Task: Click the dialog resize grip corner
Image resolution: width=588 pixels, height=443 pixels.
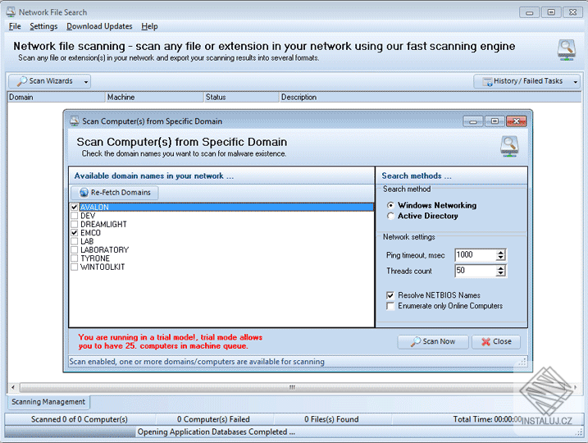Action: pos(522,362)
